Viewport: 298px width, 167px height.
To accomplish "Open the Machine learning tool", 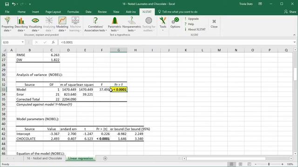I will pos(75,24).
